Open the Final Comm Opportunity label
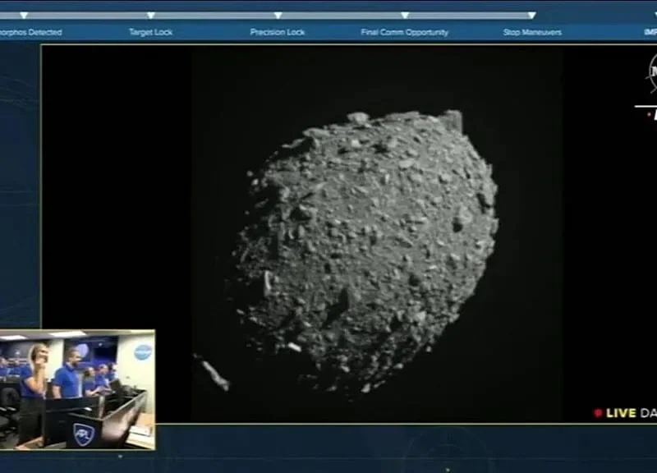The image size is (657, 473). (405, 32)
